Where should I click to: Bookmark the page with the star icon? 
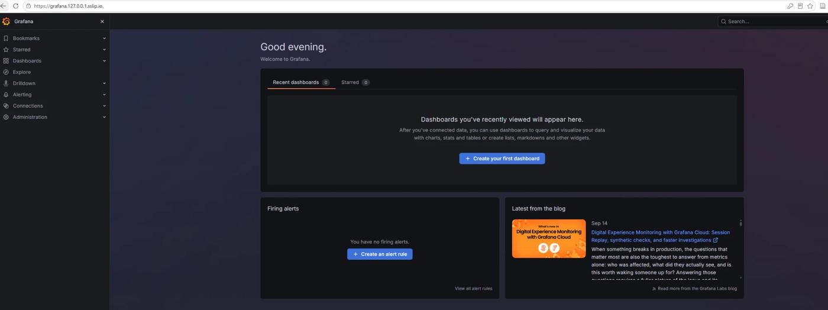click(810, 6)
